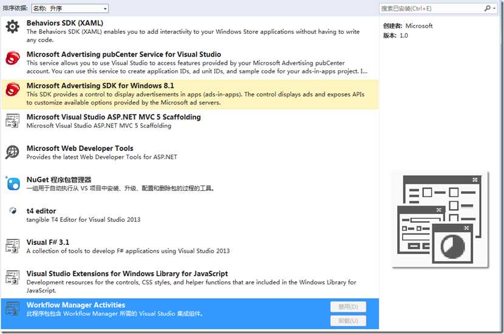Click the NuGet description 一组用于自动执行

point(120,188)
